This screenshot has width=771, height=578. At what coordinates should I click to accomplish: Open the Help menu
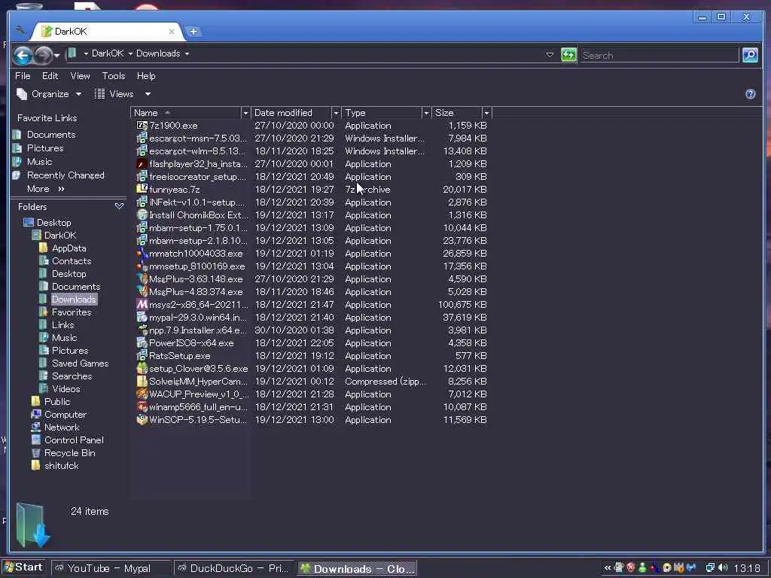146,76
